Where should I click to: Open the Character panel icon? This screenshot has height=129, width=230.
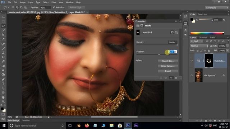pyautogui.click(x=185, y=30)
